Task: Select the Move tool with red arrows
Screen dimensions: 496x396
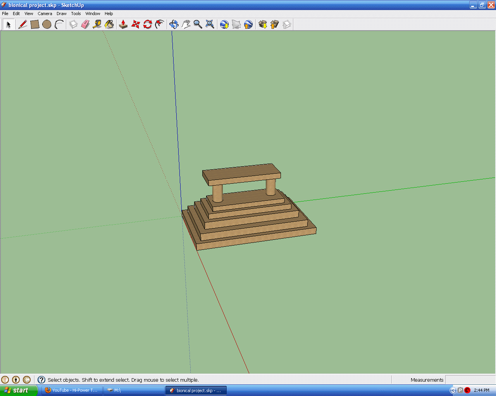Action: point(135,24)
